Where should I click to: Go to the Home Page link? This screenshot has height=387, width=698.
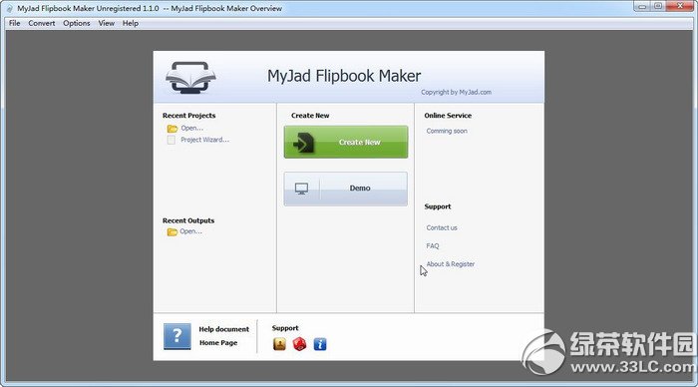218,343
